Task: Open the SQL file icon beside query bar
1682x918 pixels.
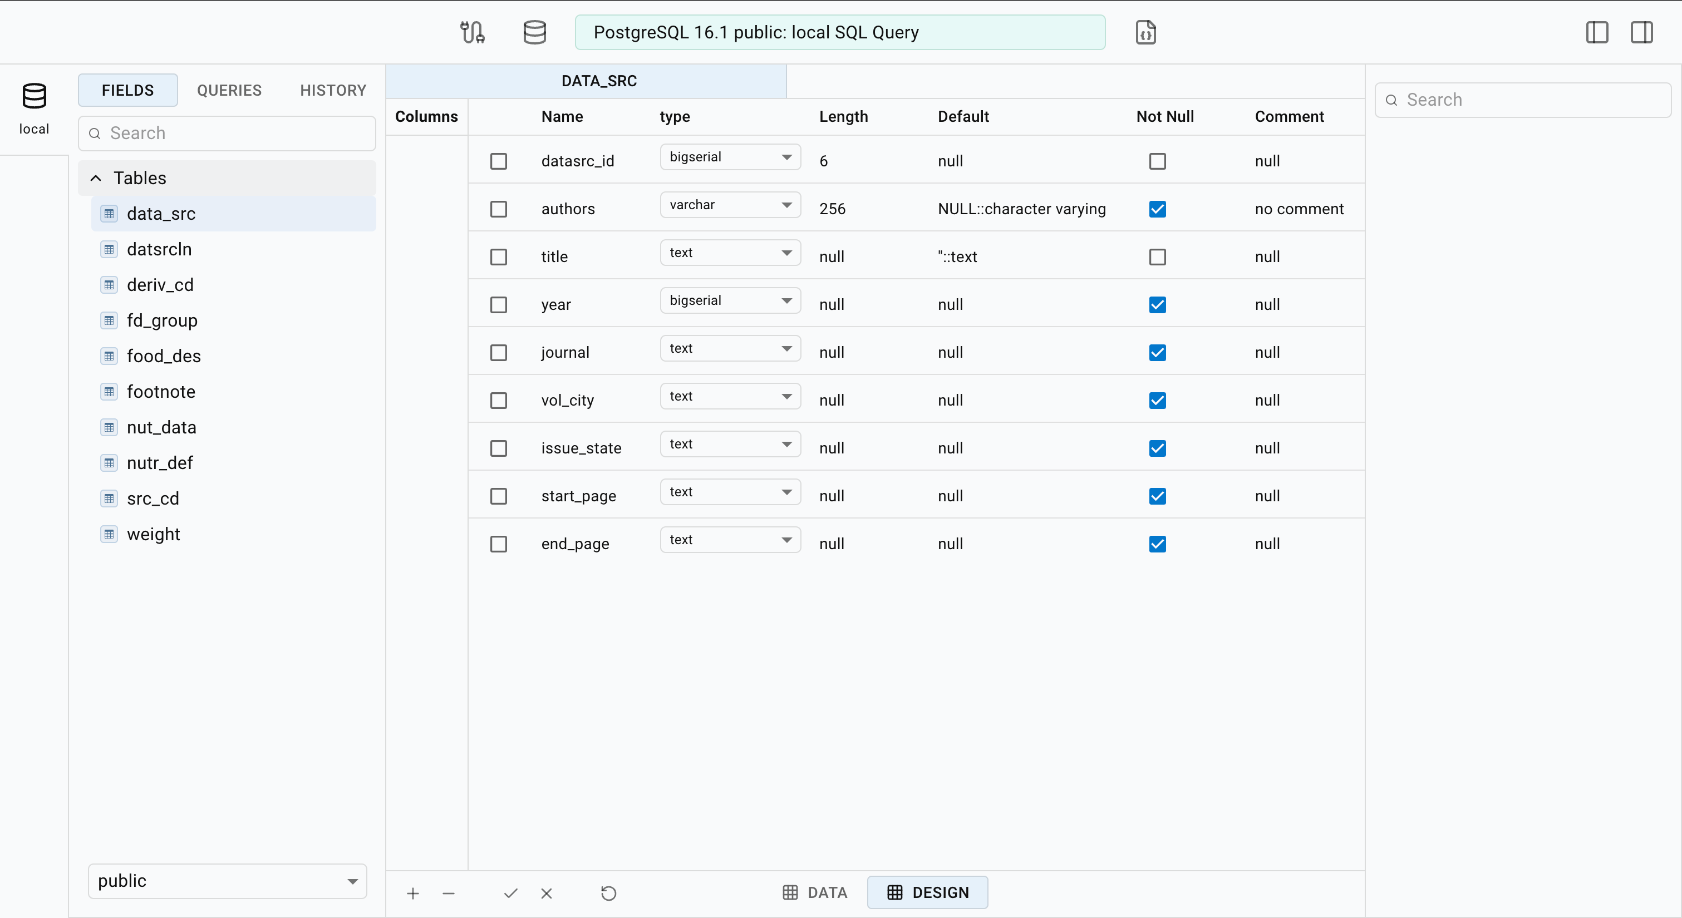Action: point(1145,32)
